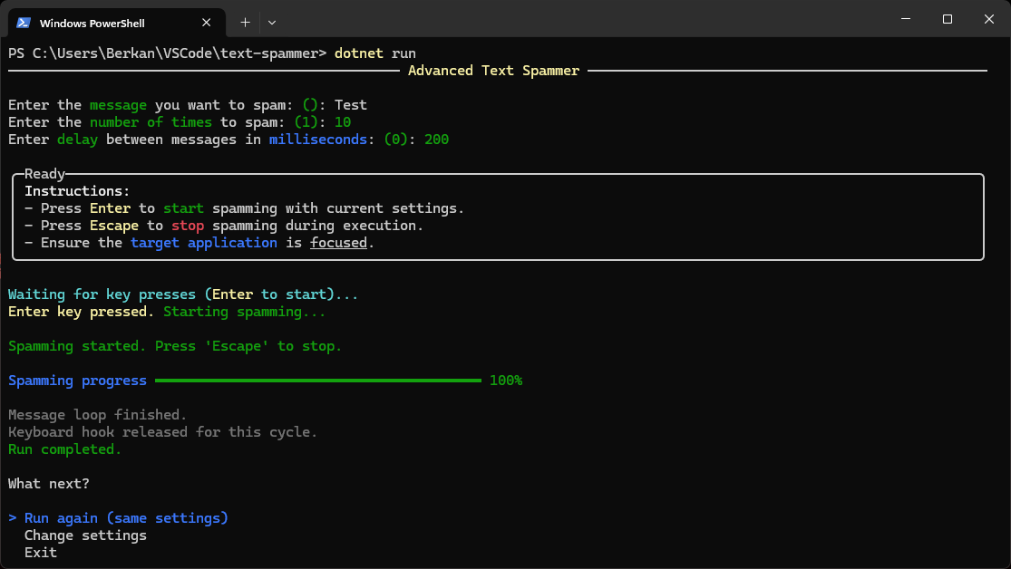Click the Spamming progress bar
Image resolution: width=1011 pixels, height=569 pixels.
pos(317,380)
